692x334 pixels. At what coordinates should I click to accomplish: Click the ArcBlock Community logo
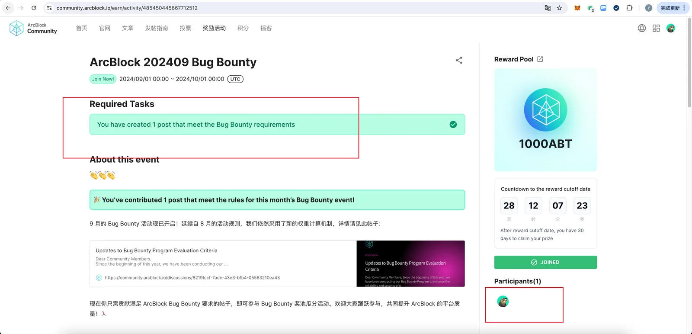[33, 28]
